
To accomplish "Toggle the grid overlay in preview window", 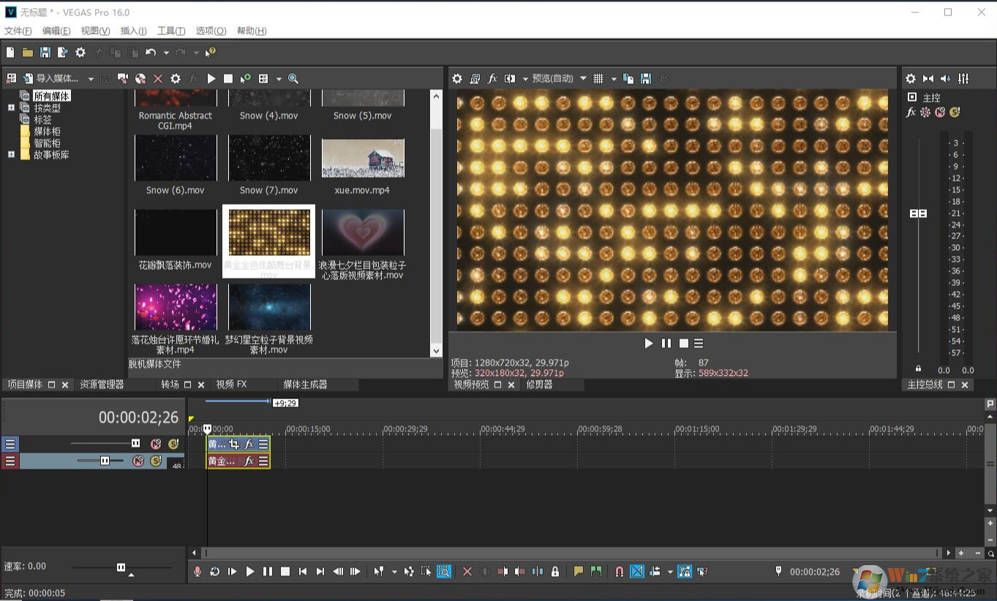I will tap(600, 78).
